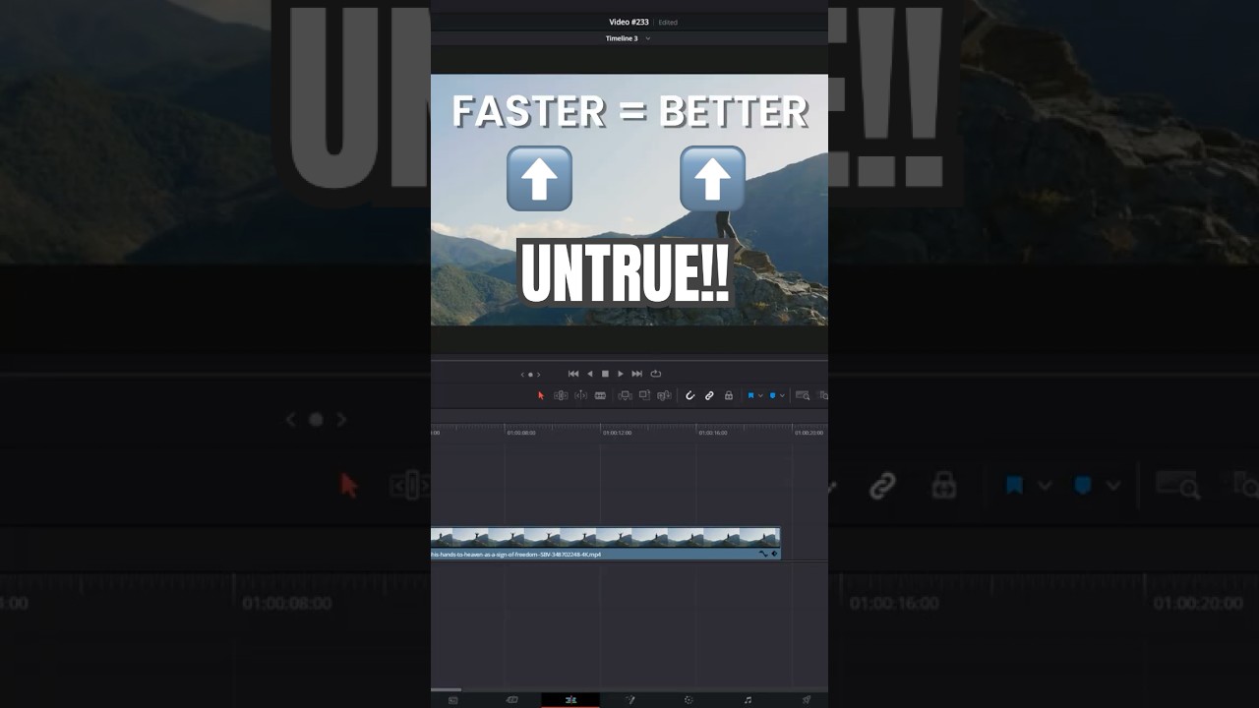Toggle Position Lock padlock icon
Screen dimensions: 1259x708
(x=729, y=395)
